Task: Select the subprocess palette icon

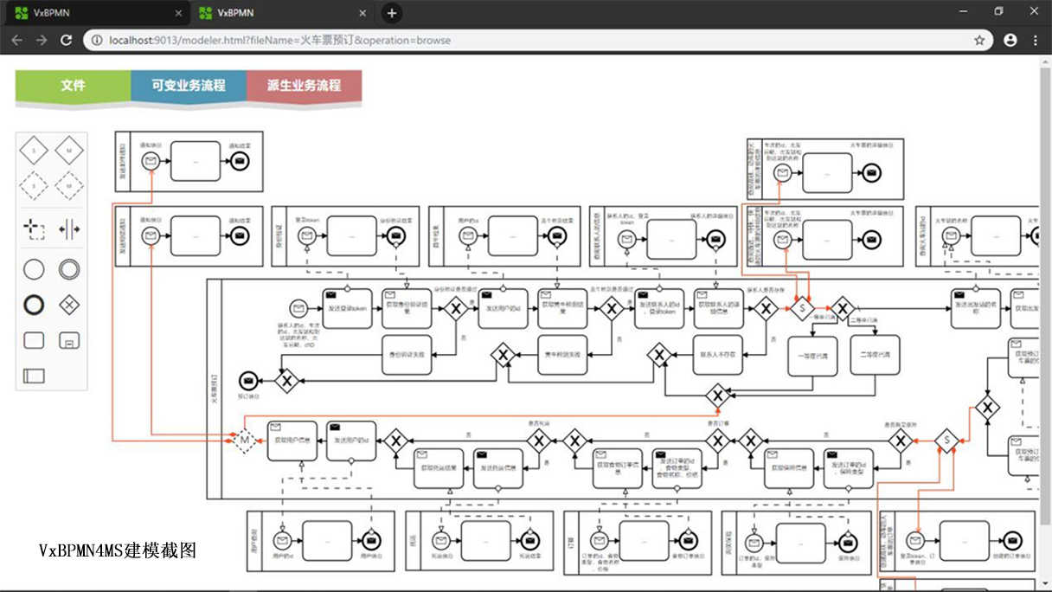Action: pos(69,340)
